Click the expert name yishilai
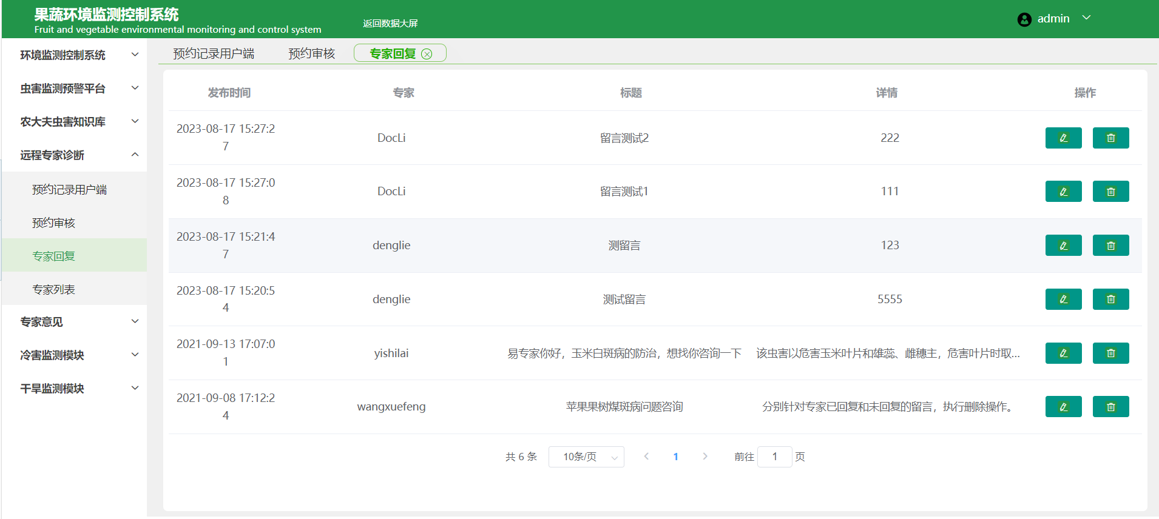1159x519 pixels. 391,353
